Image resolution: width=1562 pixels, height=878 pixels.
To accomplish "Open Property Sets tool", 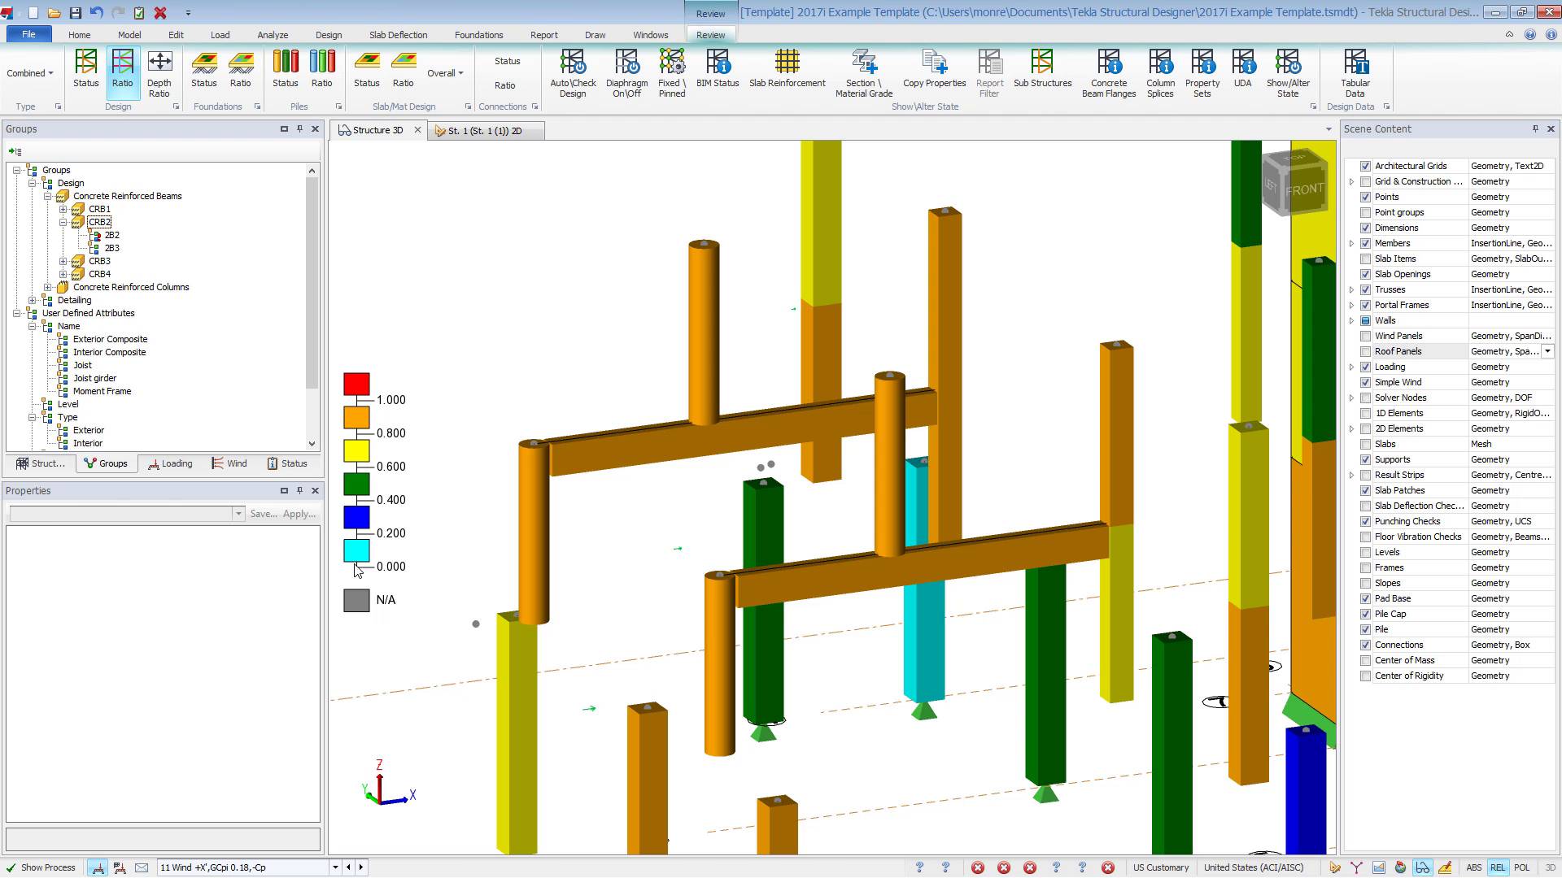I will (x=1202, y=73).
